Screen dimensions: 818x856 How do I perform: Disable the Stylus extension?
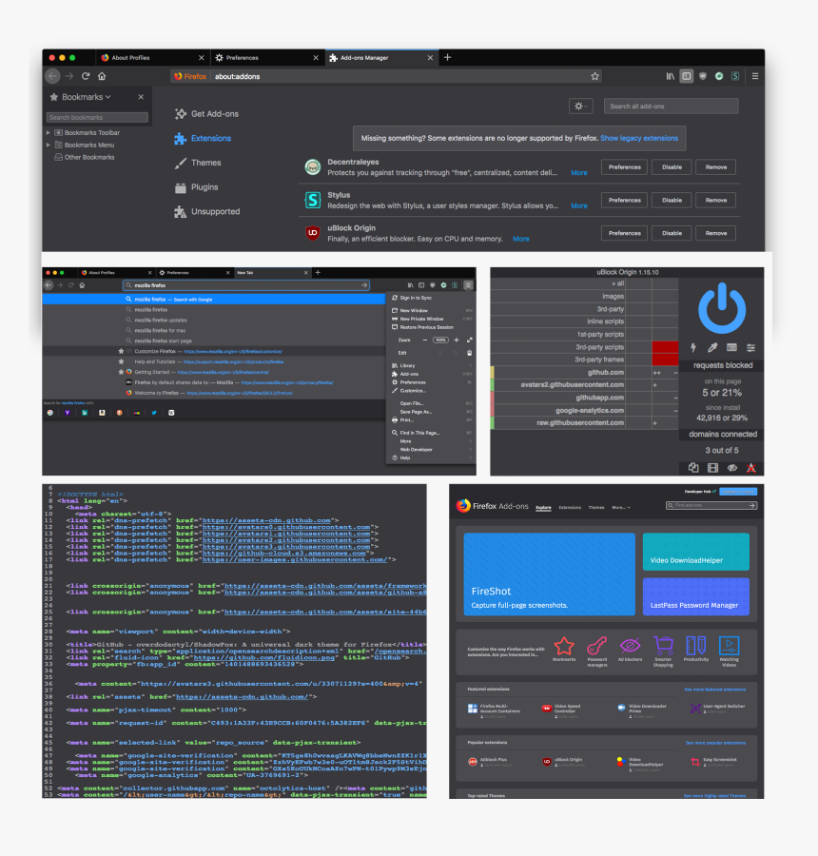pos(672,201)
